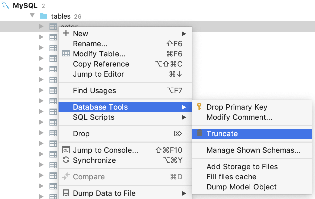Open the New submenu arrow
The image size is (315, 199).
coord(184,34)
